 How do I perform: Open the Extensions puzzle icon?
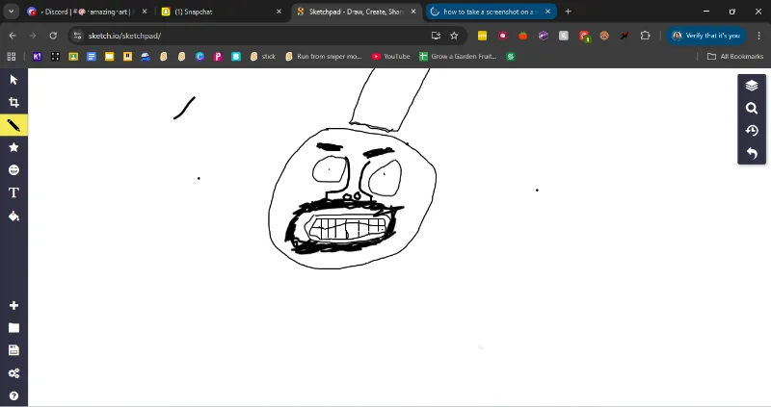(x=645, y=36)
